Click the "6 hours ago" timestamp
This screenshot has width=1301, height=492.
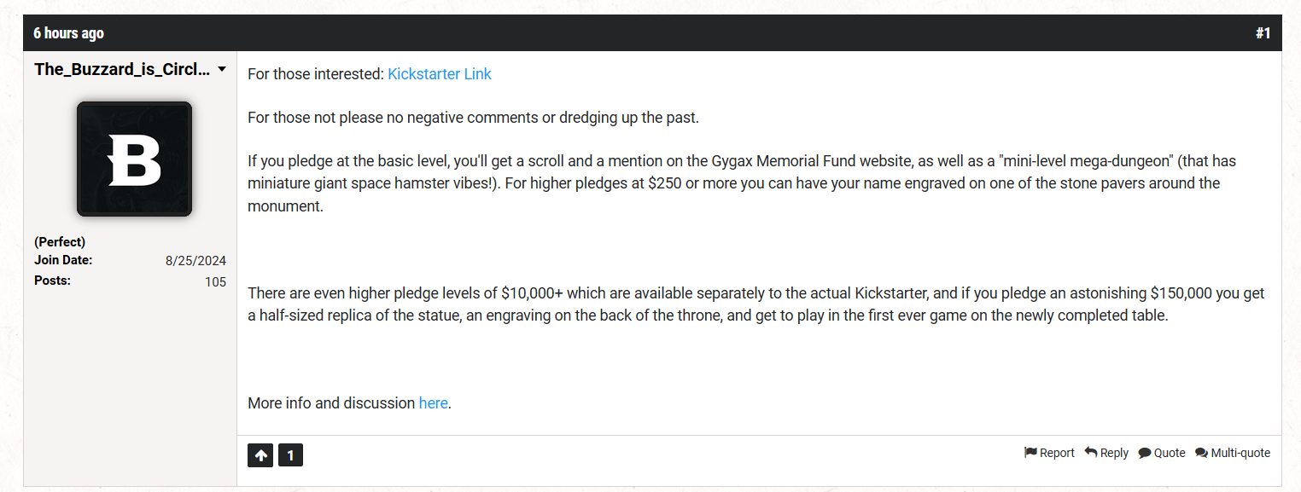[68, 33]
